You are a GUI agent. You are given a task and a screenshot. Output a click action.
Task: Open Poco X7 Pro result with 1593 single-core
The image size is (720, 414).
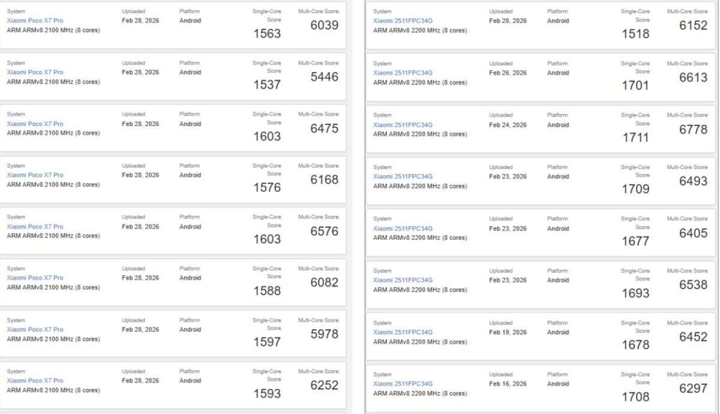coord(35,380)
